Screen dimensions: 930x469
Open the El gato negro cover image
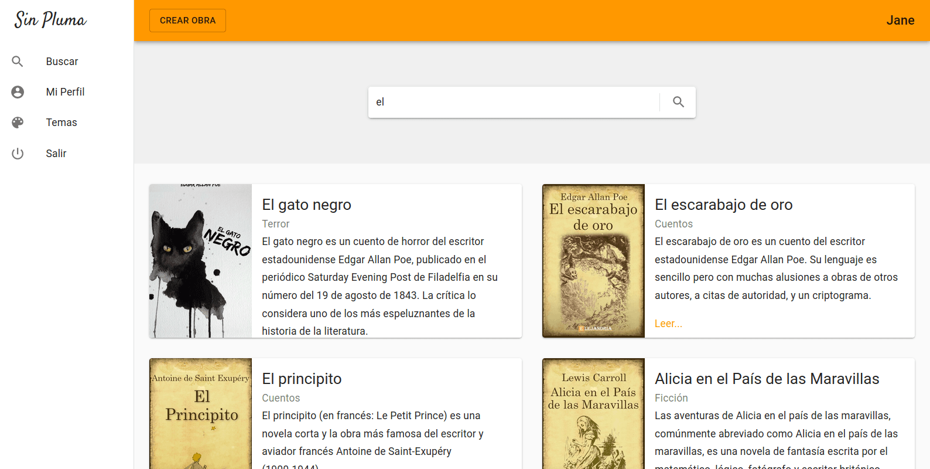pyautogui.click(x=200, y=261)
